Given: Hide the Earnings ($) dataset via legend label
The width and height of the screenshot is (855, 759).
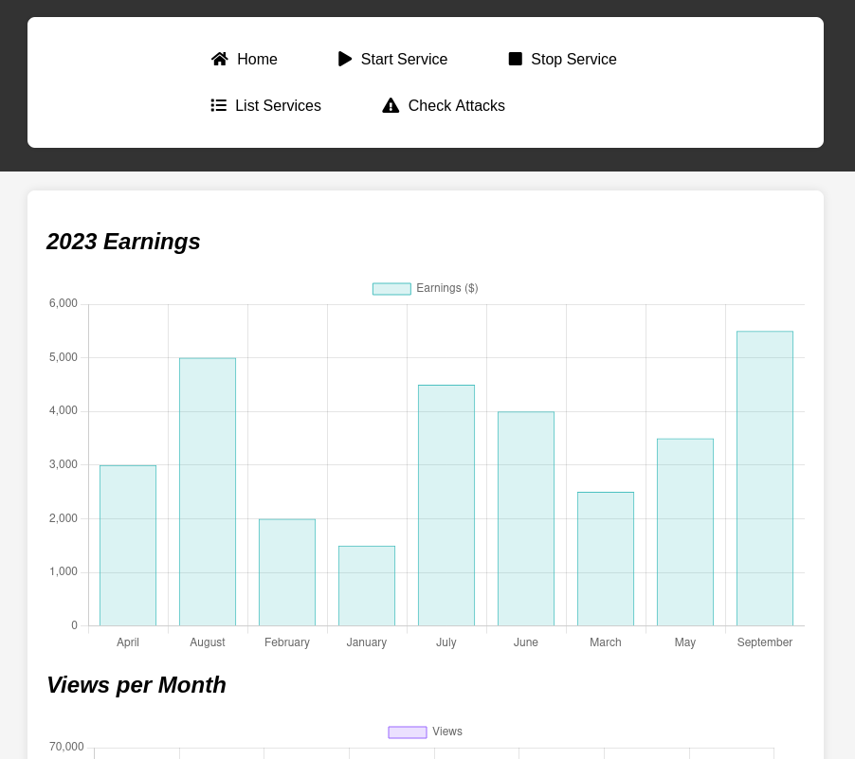Looking at the screenshot, I should point(446,288).
